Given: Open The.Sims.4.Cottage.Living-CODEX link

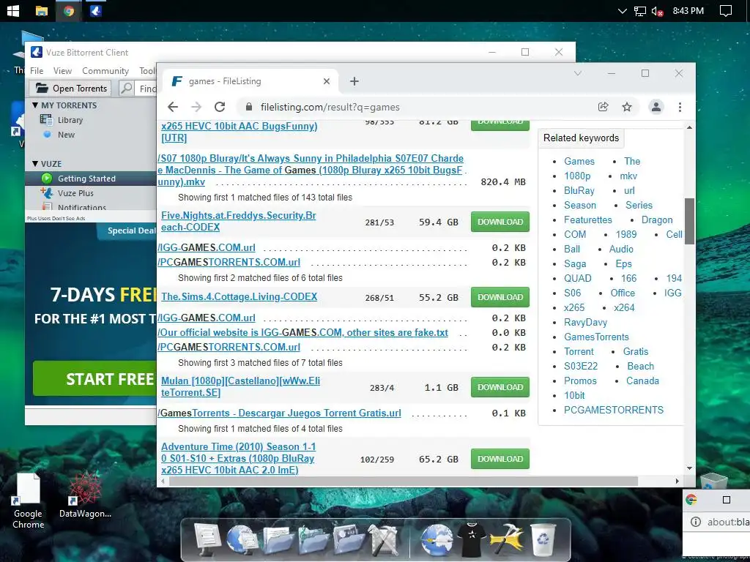Looking at the screenshot, I should click(240, 297).
